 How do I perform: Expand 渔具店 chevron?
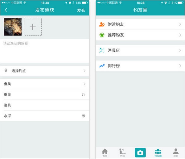click(x=180, y=50)
